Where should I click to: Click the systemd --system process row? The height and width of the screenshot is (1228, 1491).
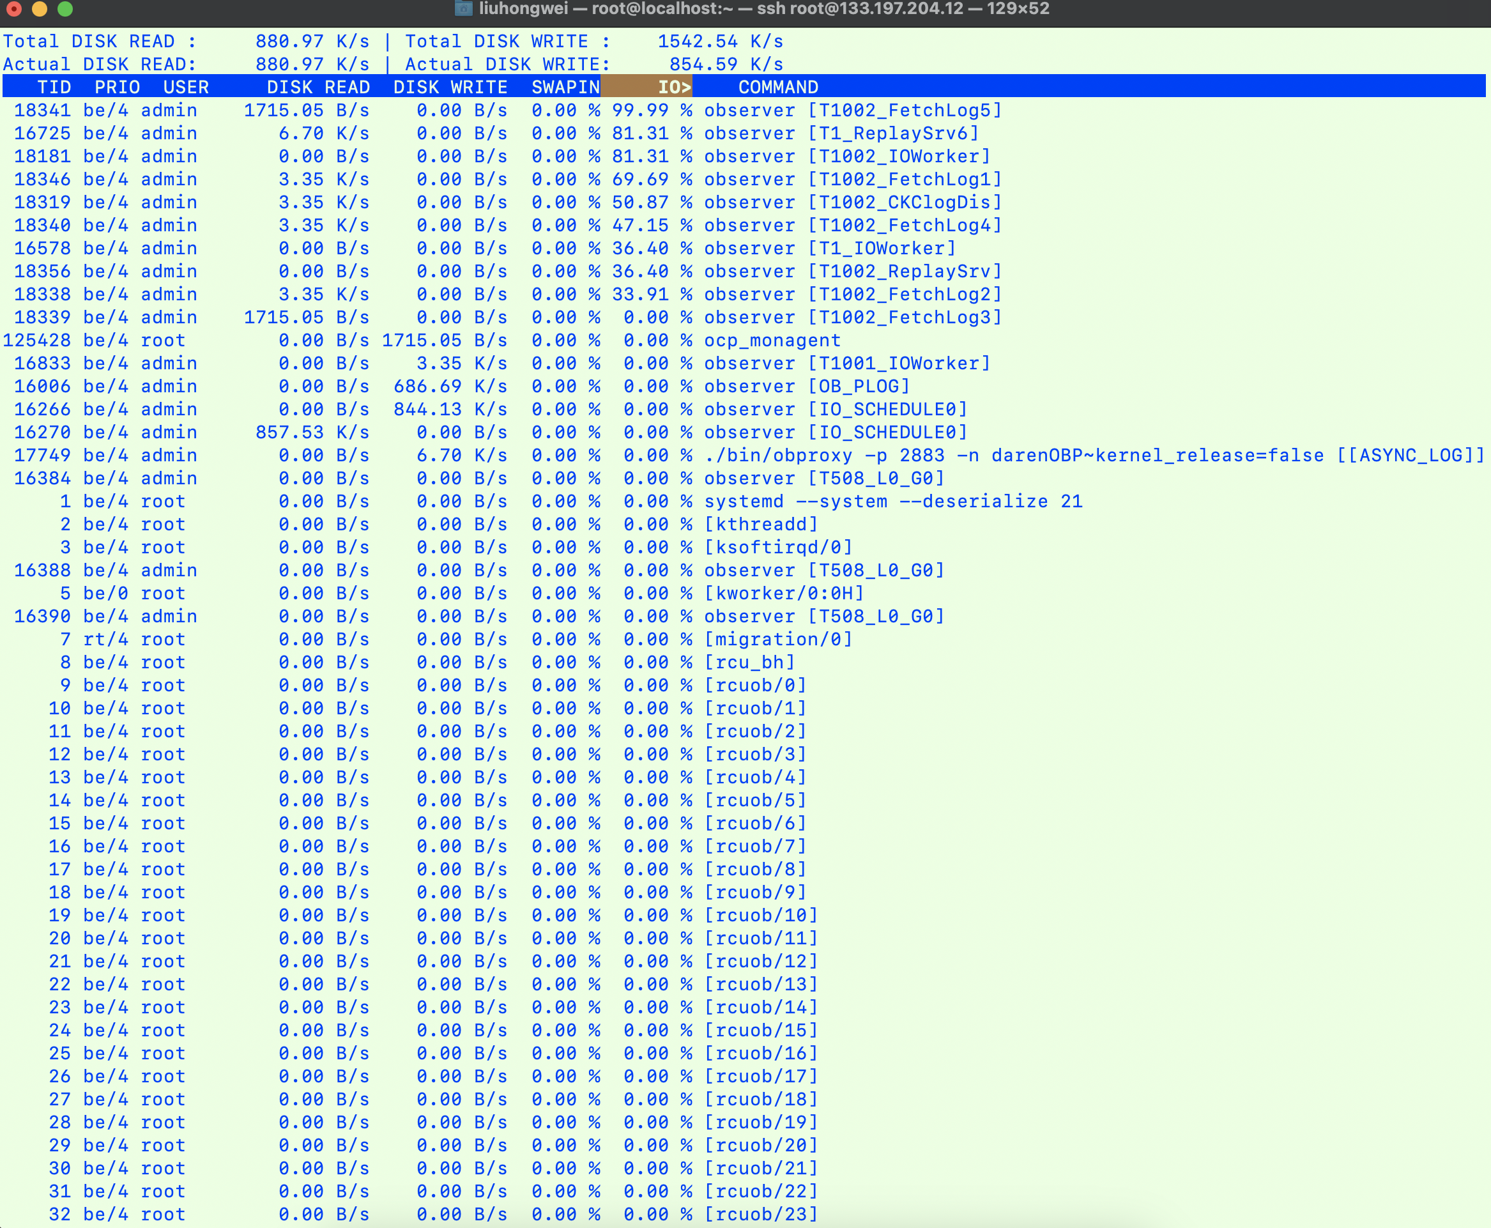click(x=744, y=502)
